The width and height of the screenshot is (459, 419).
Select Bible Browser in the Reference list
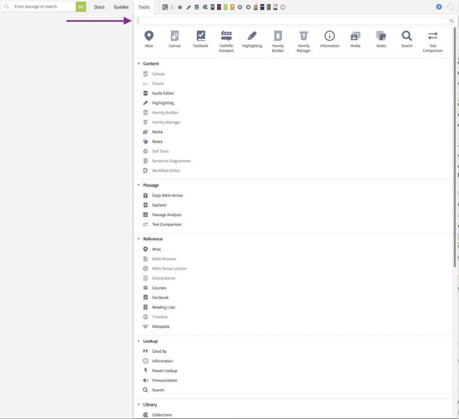click(x=160, y=259)
